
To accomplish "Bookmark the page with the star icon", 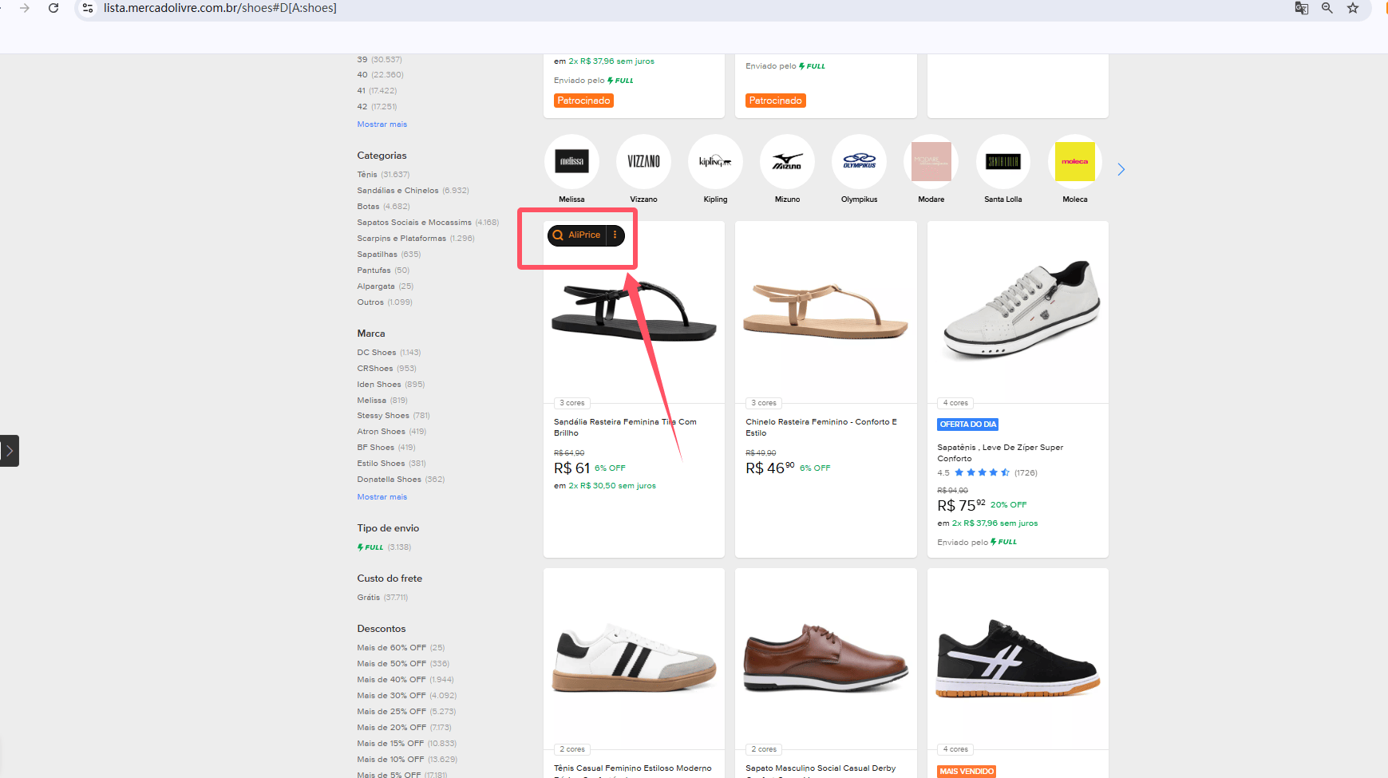I will (x=1353, y=8).
